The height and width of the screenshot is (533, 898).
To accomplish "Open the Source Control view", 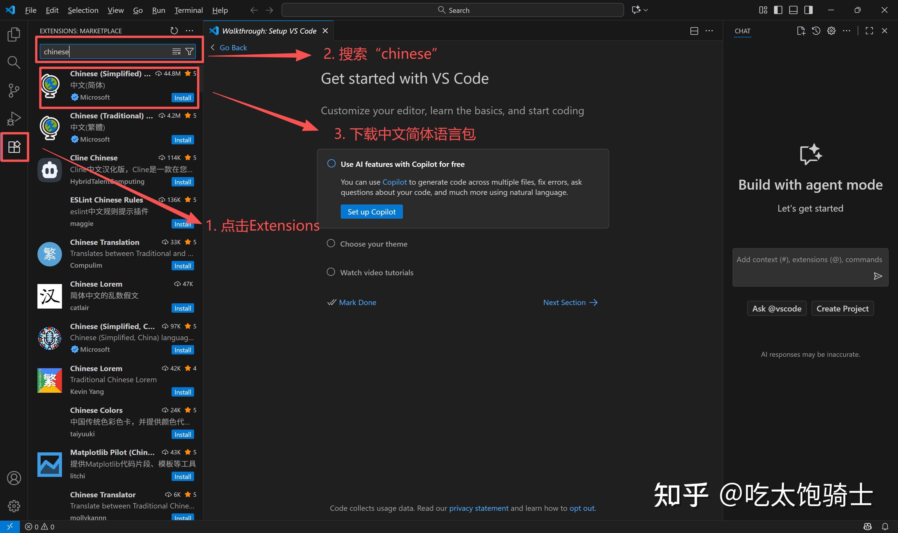I will pos(14,90).
